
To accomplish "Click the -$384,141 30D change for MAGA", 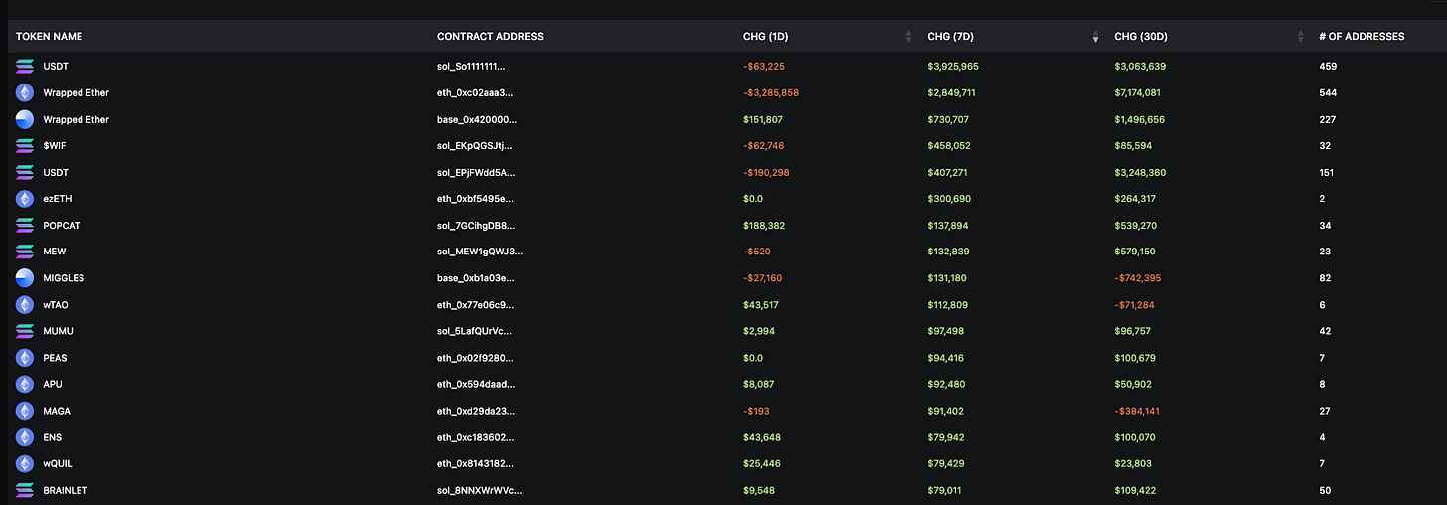I will [x=1138, y=411].
